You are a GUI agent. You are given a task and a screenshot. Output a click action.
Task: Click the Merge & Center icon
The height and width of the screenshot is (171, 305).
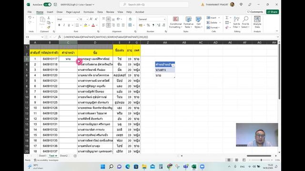pyautogui.click(x=130, y=25)
